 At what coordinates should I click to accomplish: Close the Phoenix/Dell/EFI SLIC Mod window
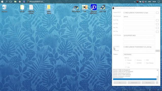[159, 8]
